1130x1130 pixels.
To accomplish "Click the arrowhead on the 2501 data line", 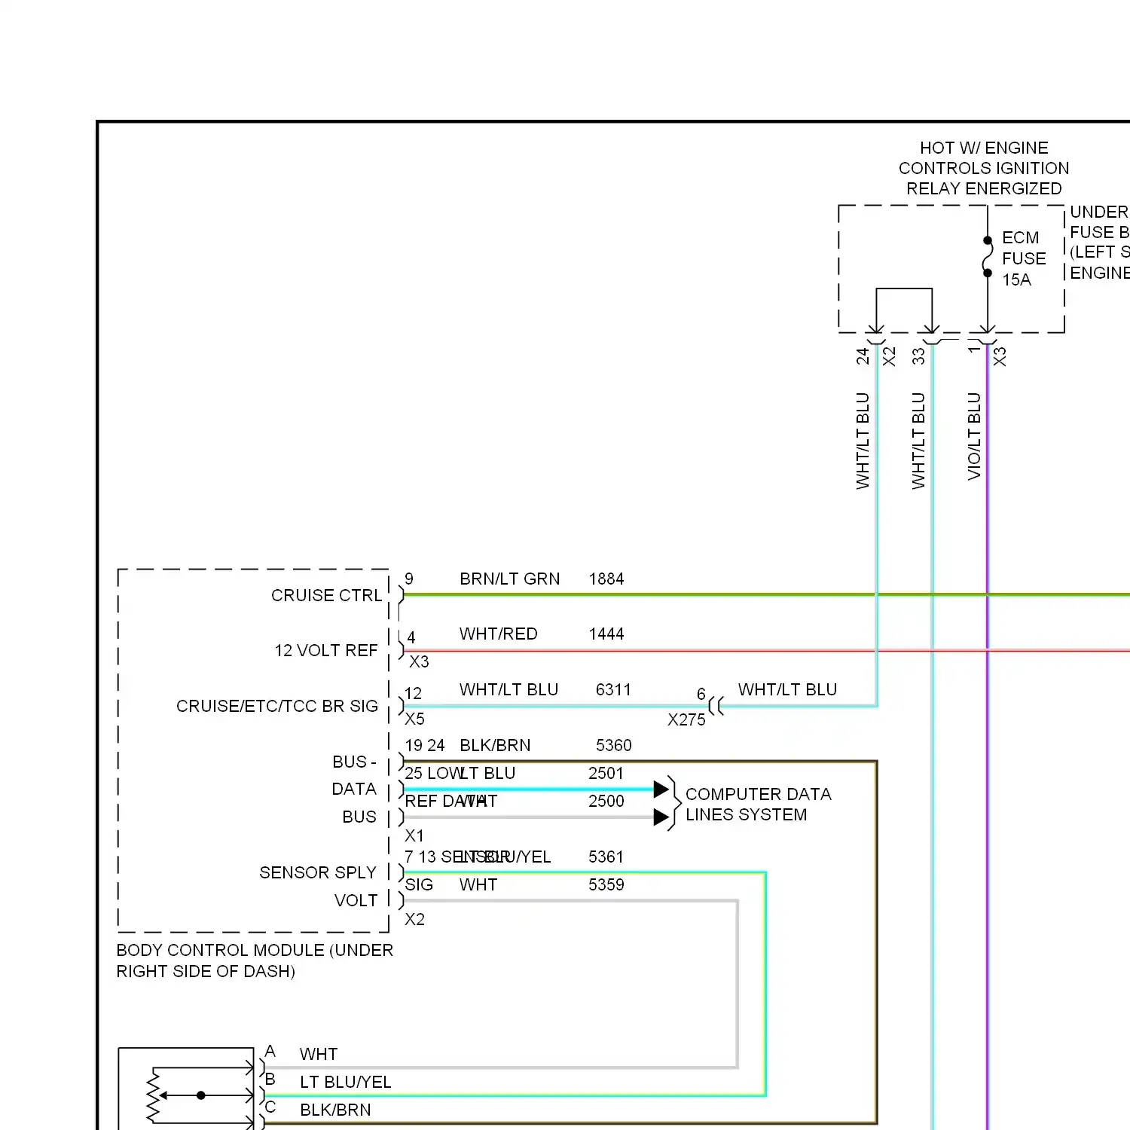I will 661,789.
